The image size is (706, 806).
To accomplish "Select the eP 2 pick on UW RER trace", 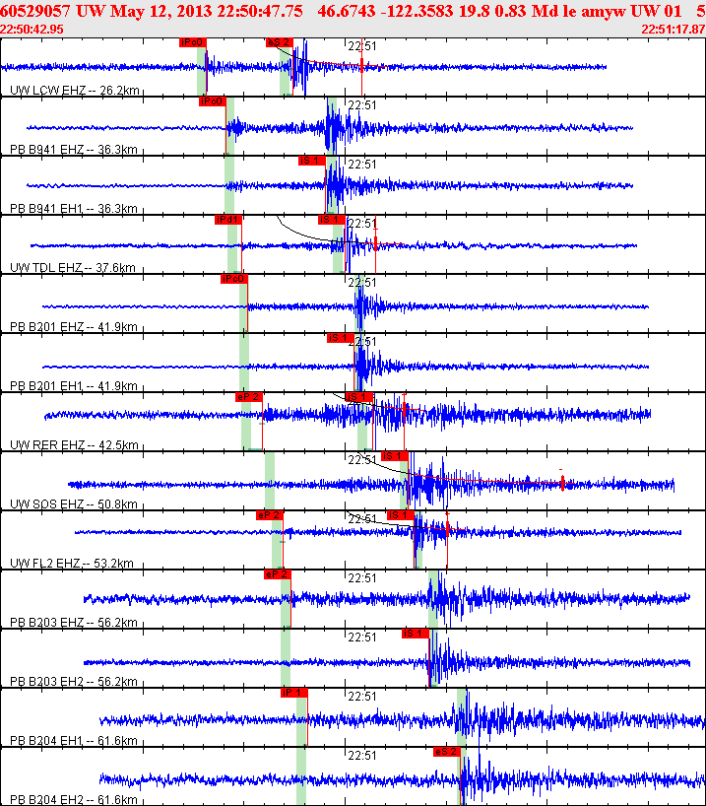I will [x=249, y=397].
